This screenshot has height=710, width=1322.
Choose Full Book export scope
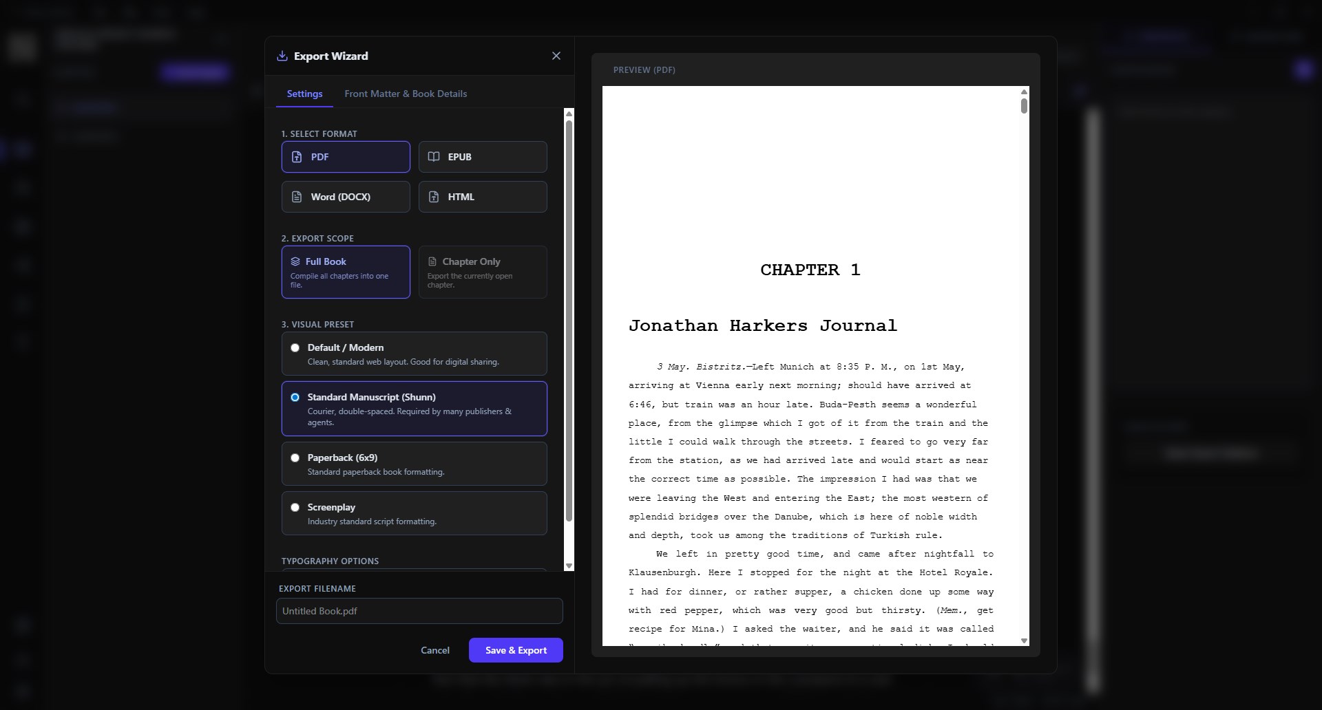(x=346, y=272)
